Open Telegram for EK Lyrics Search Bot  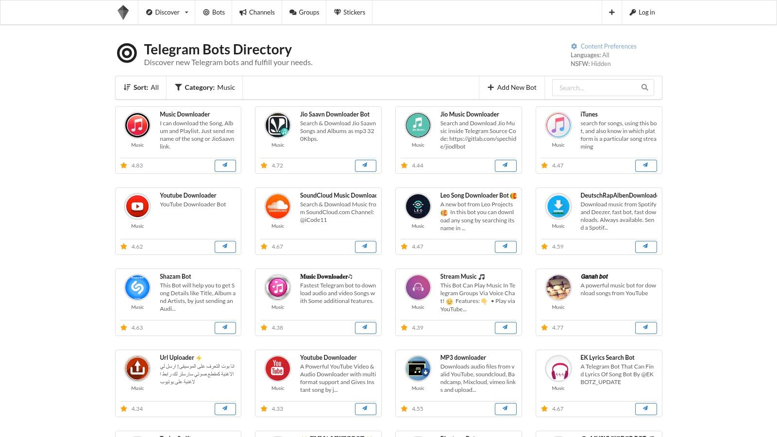[646, 409]
